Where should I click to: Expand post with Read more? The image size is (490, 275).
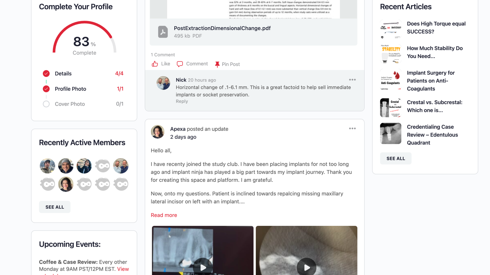[164, 215]
